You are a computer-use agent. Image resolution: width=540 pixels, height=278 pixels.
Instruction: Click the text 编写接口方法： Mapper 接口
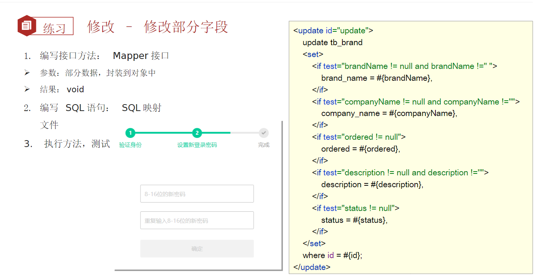(104, 56)
